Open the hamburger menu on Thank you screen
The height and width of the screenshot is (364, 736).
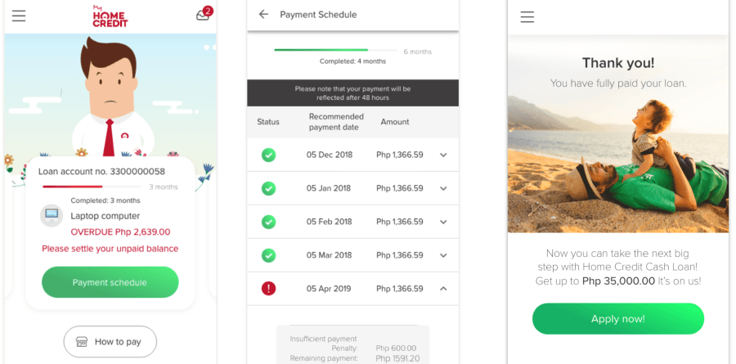click(x=527, y=17)
